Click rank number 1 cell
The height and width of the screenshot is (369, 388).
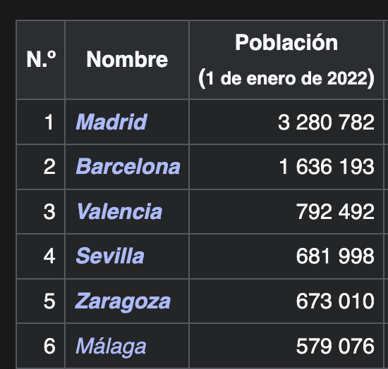pos(41,122)
